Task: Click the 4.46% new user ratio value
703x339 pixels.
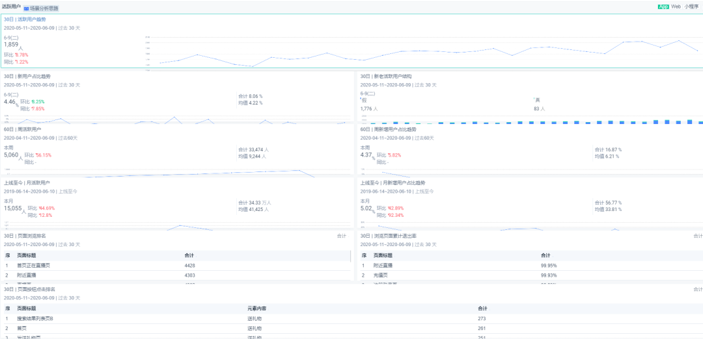Action: click(x=9, y=101)
